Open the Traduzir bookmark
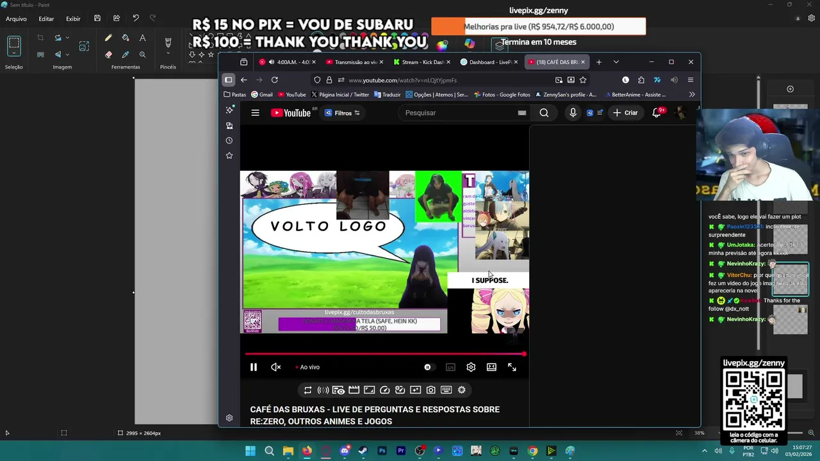 [387, 95]
